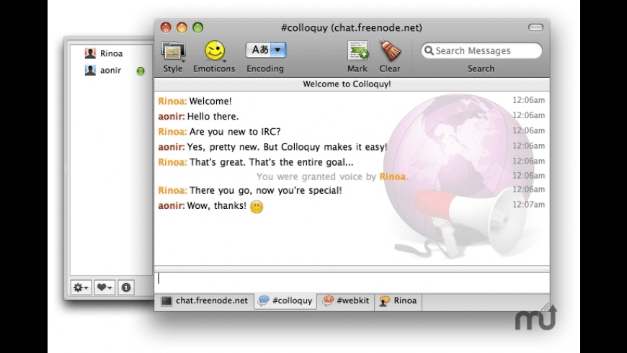Image resolution: width=627 pixels, height=353 pixels.
Task: Open the heart favorites menu
Action: coord(104,287)
